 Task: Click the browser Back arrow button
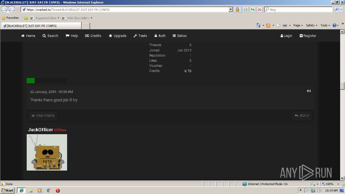(4, 10)
